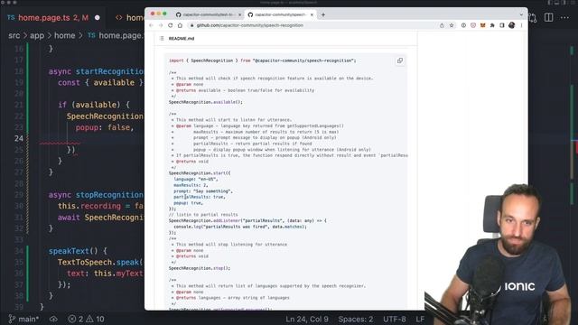578x325 pixels.
Task: Click README.md heading label
Action: click(x=182, y=38)
